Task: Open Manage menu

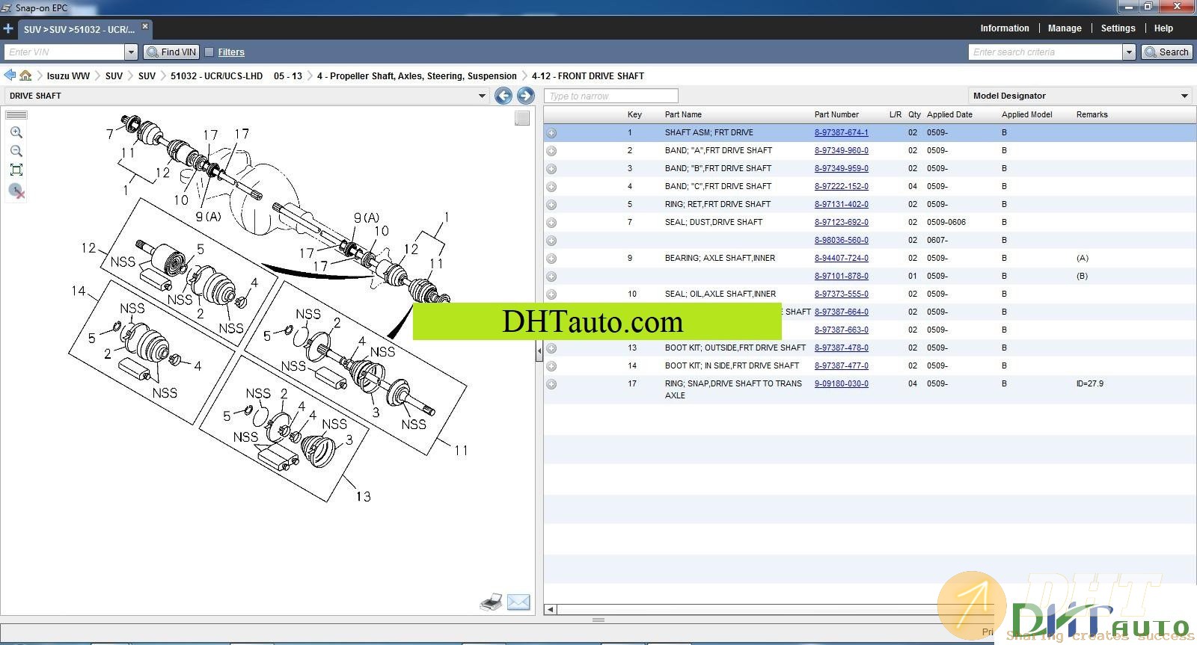Action: click(1065, 28)
